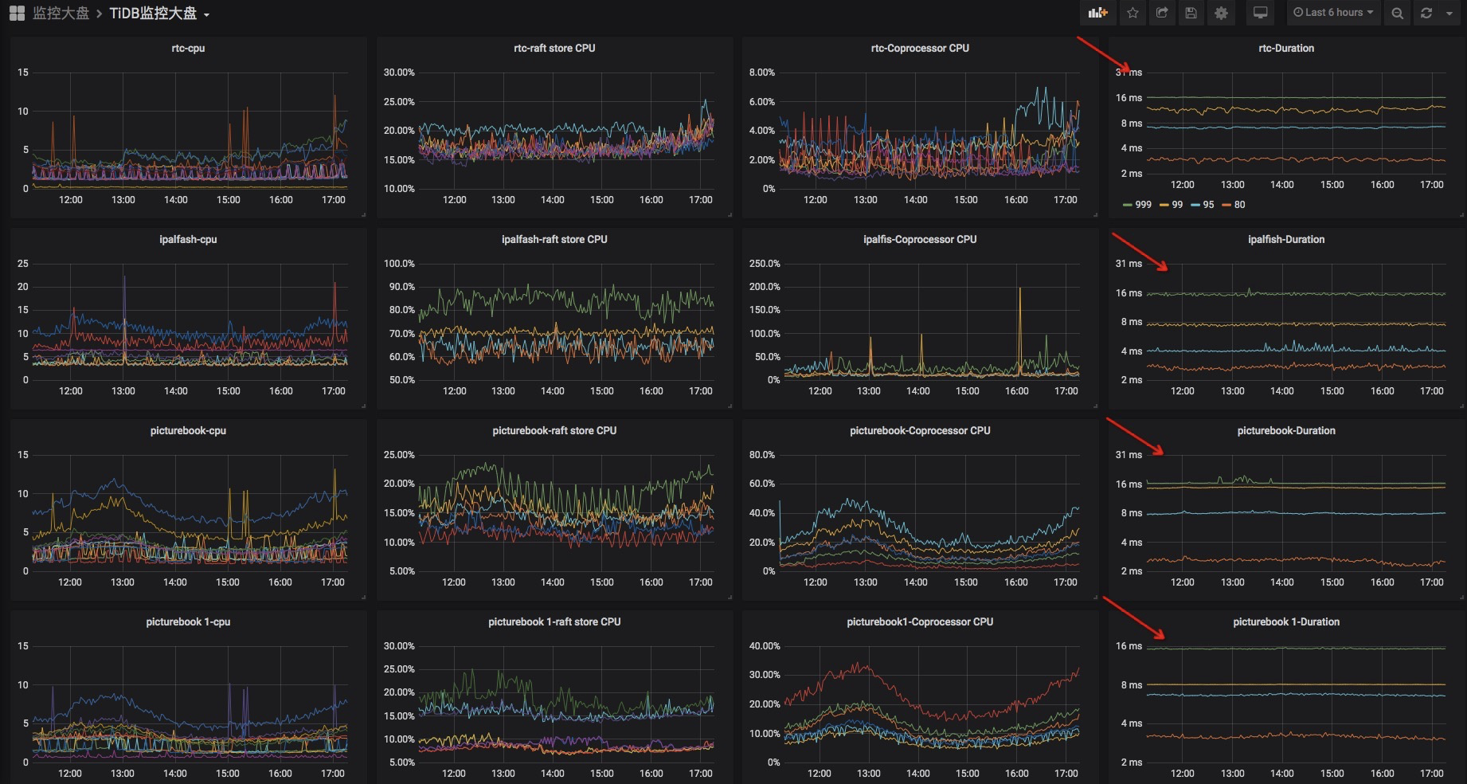Go to 监控大盘 folder breadcrumb link
This screenshot has height=784, width=1467.
61,14
